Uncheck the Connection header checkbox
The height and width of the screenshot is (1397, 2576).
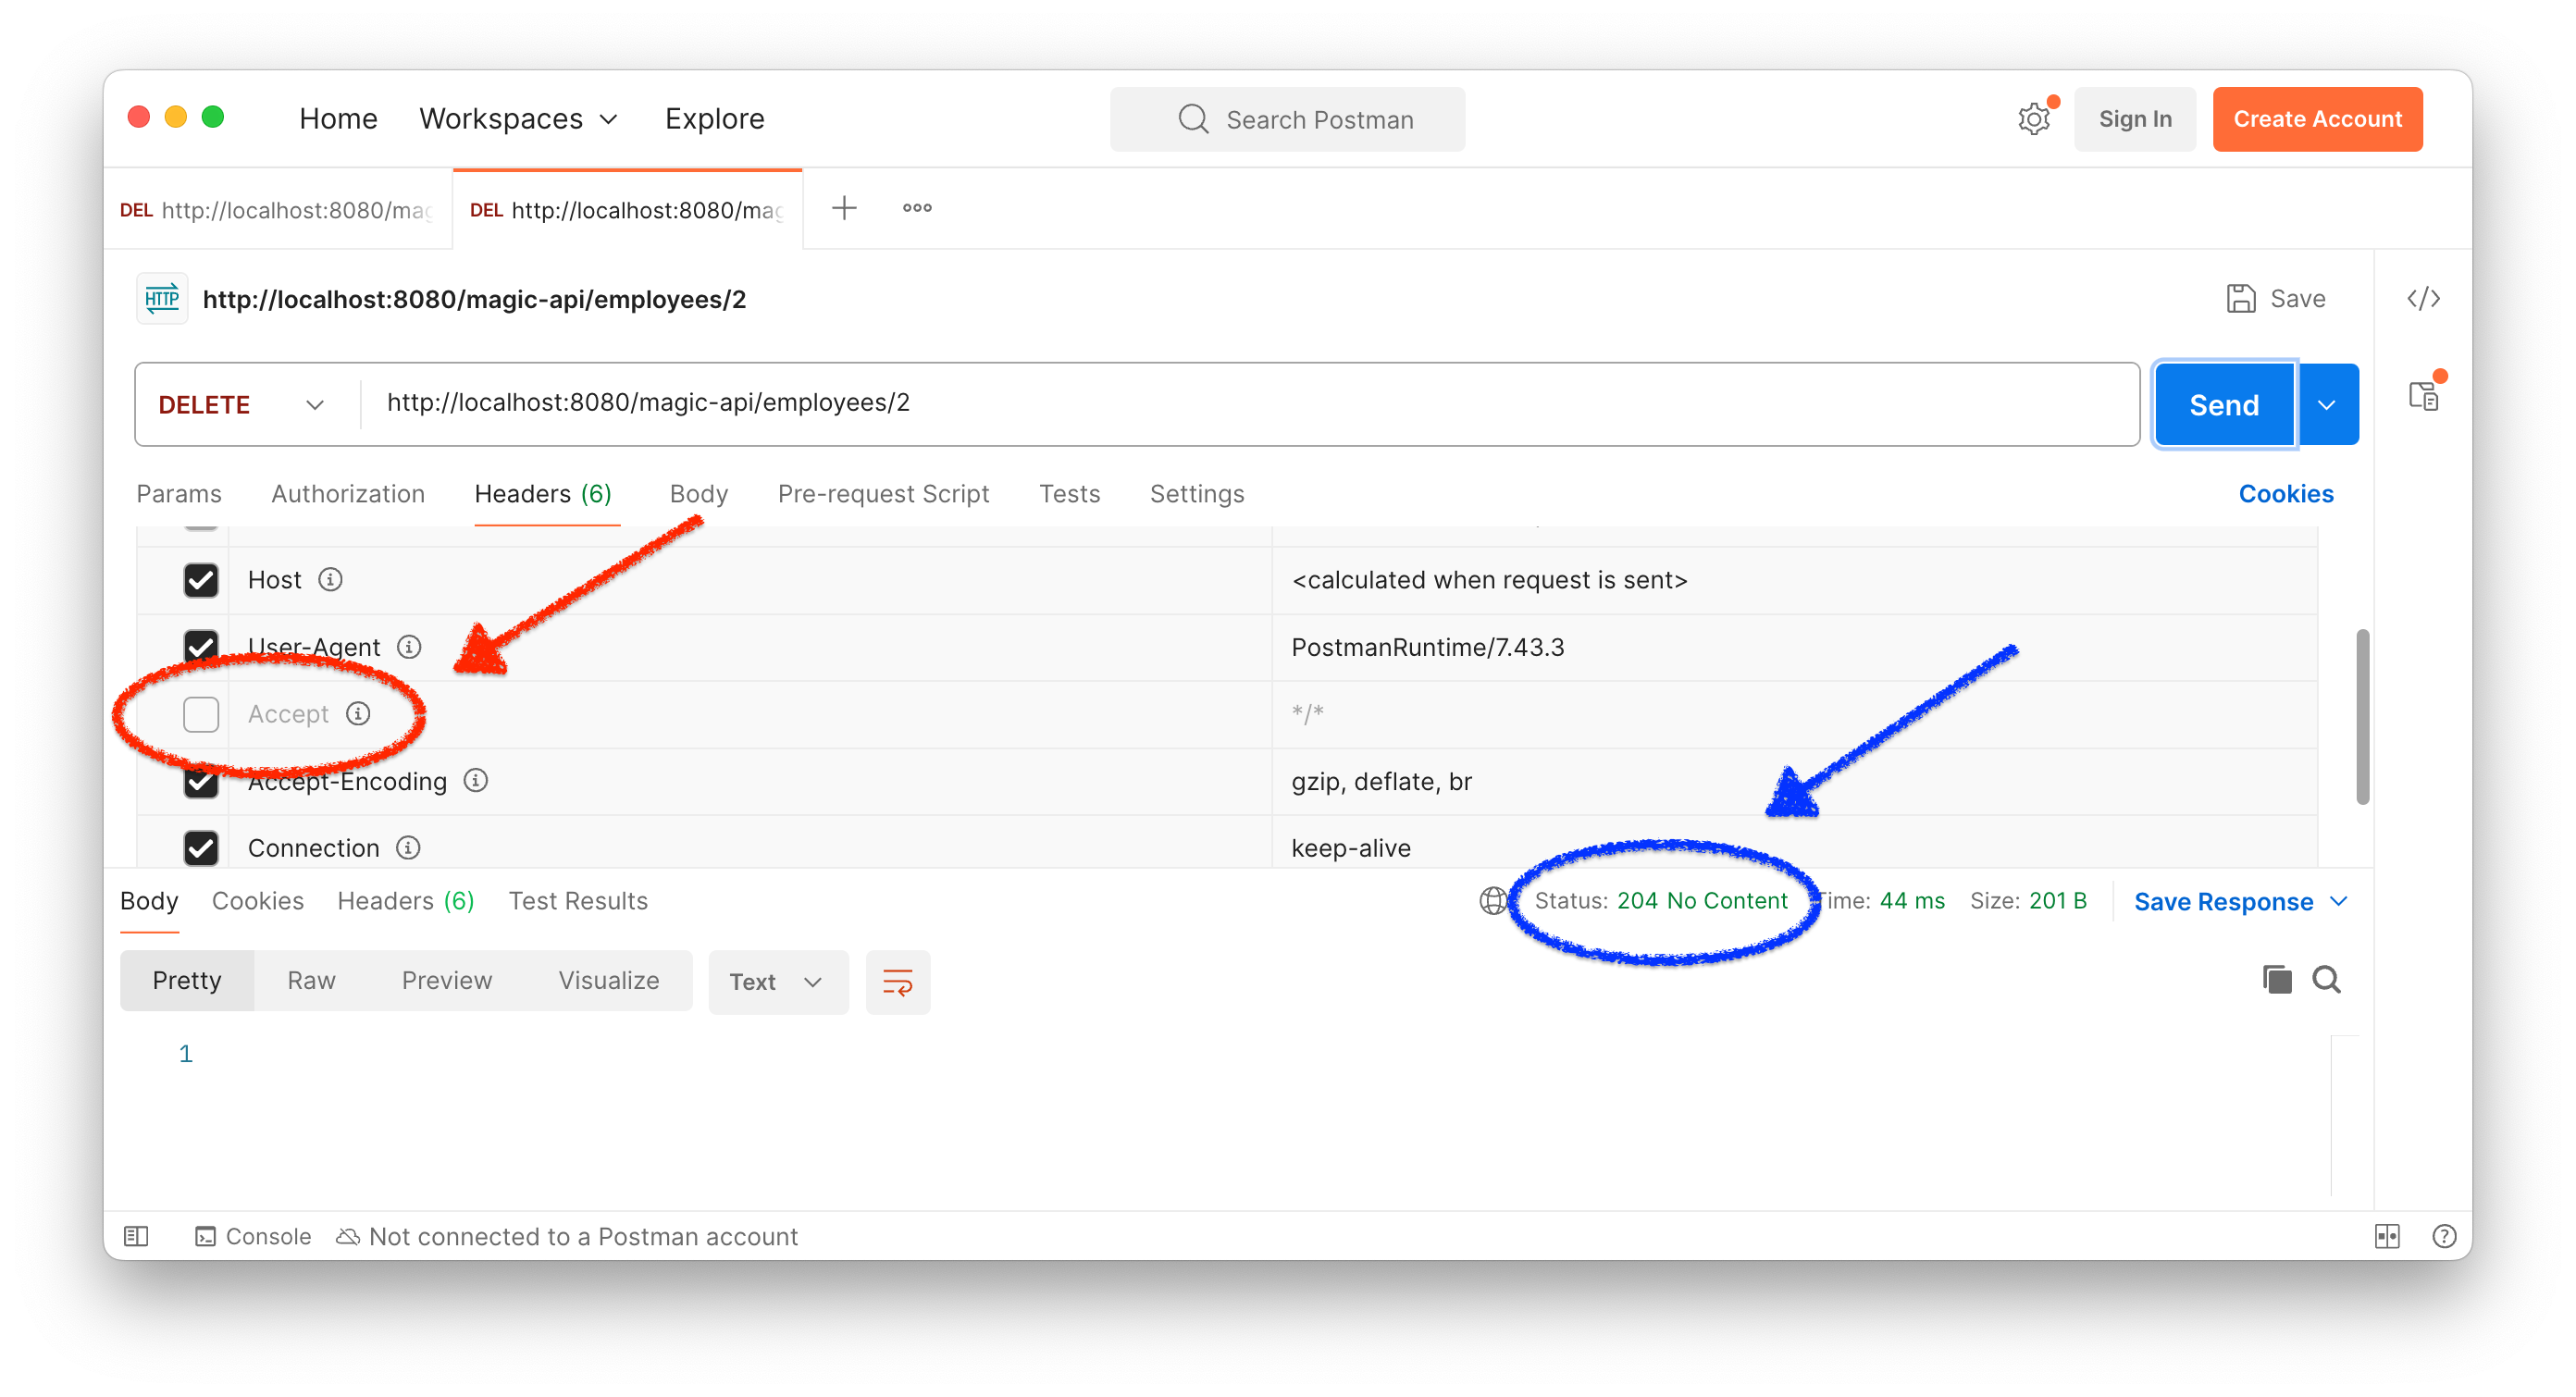point(201,848)
